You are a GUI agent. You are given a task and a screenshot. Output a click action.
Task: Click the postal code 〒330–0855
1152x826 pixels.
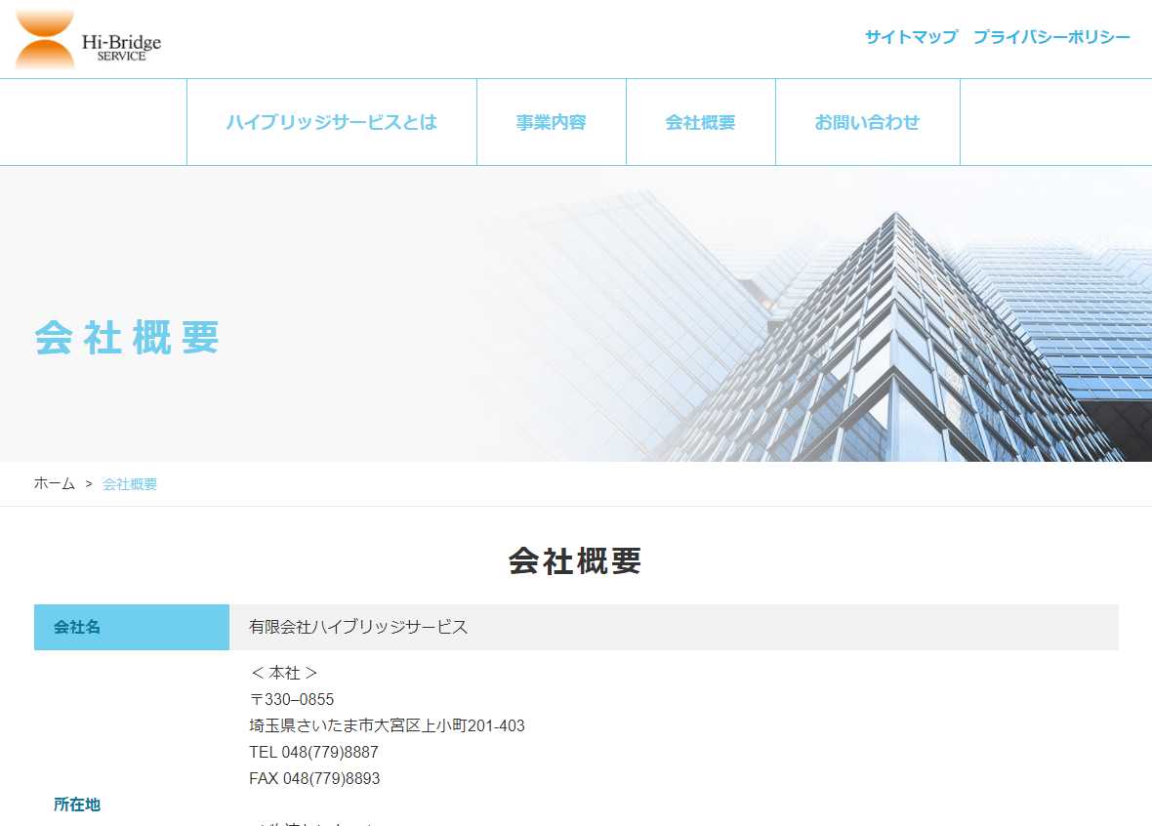292,700
